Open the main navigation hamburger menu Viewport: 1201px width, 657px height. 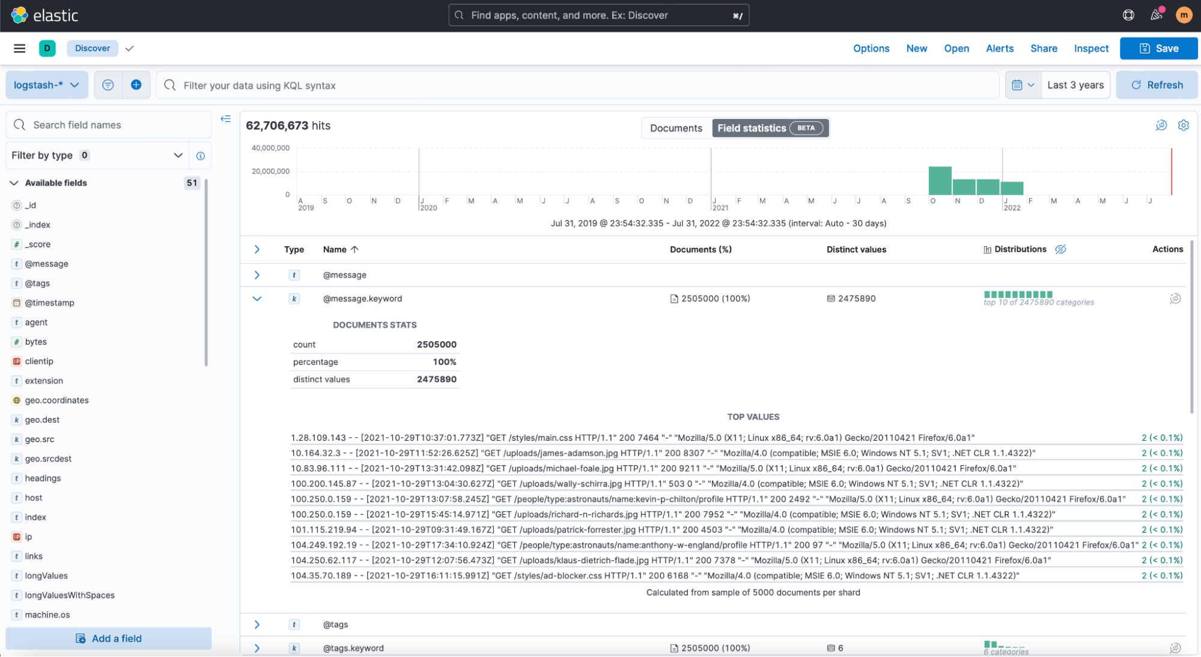tap(19, 48)
